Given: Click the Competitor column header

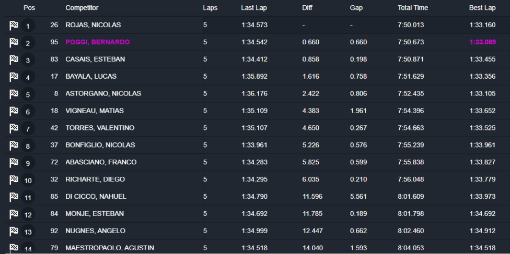Looking at the screenshot, I should [82, 8].
